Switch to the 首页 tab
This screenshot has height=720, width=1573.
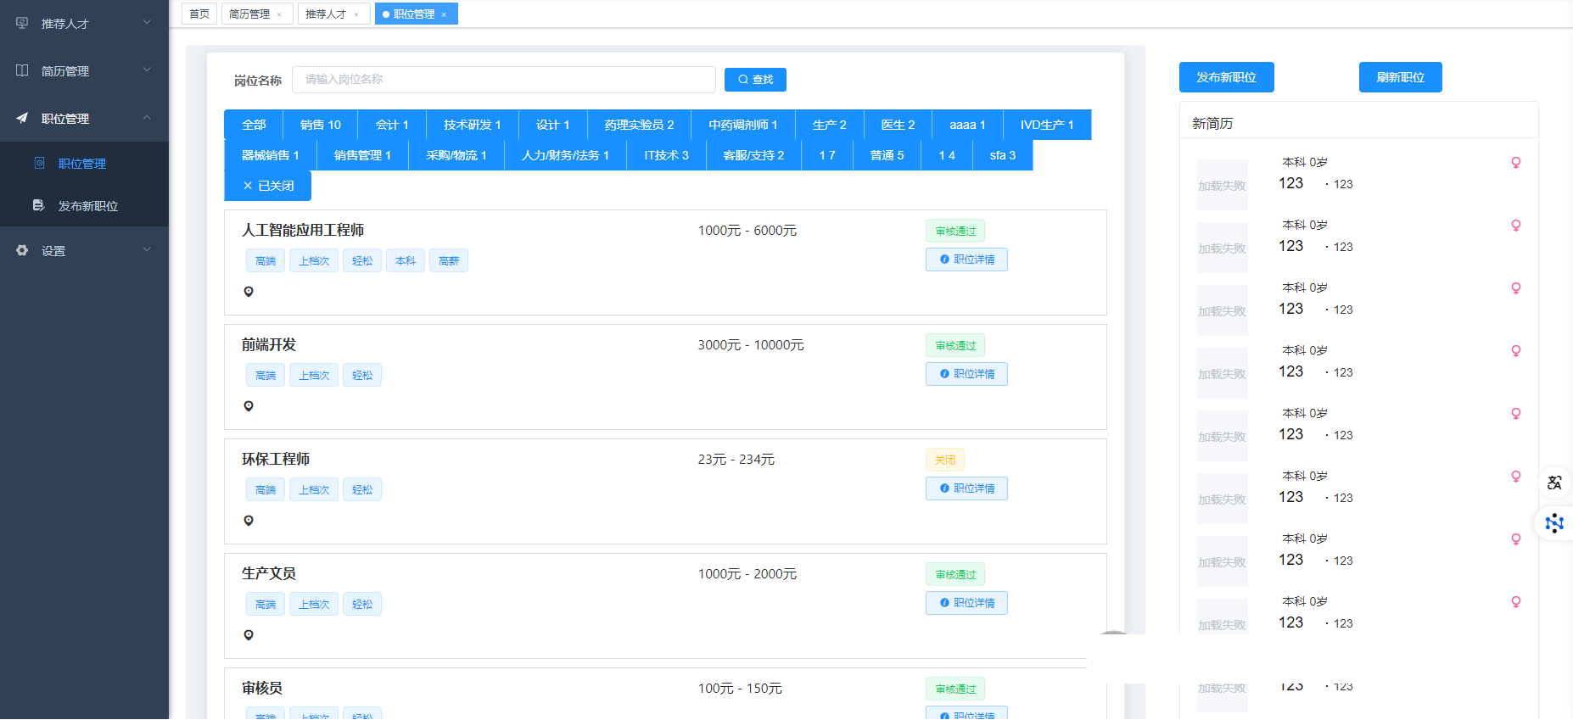coord(199,14)
